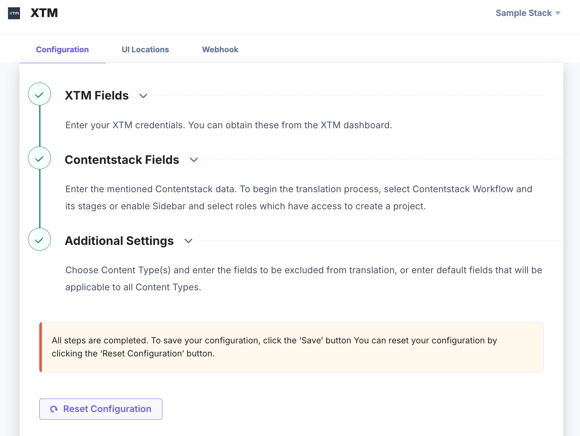The image size is (580, 436).
Task: Click the XTM app title text
Action: (44, 13)
